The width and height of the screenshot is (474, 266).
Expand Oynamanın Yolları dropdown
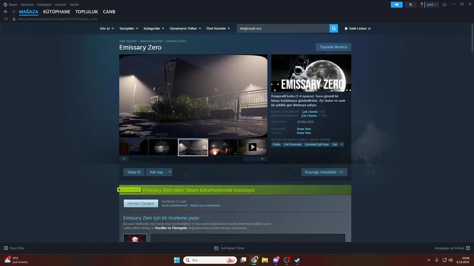tap(185, 28)
